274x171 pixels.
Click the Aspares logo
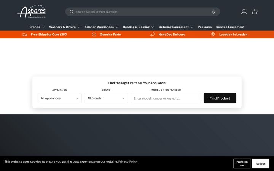tap(32, 11)
